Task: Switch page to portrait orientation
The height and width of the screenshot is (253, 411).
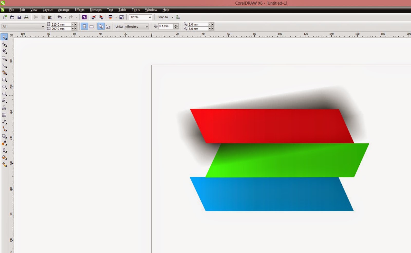Action: (x=84, y=26)
